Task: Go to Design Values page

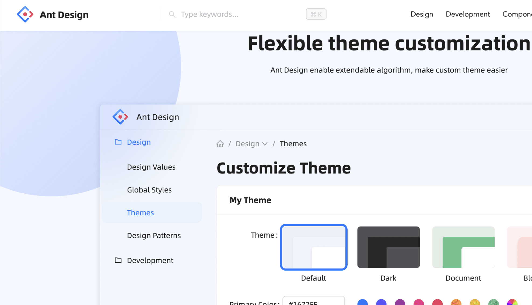Action: coord(151,167)
